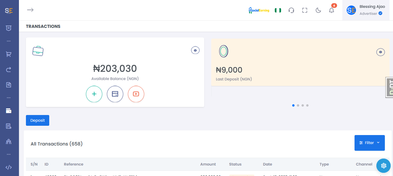Click the team members sidebar icon
Image resolution: width=393 pixels, height=176 pixels.
coord(9,141)
